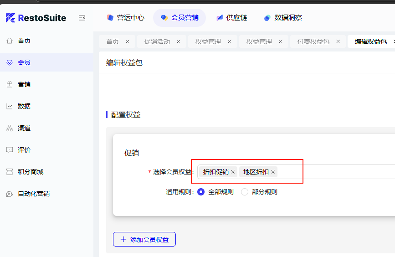The height and width of the screenshot is (257, 395).
Task: Click the plus icon in 添加会员权益
Action: click(x=123, y=239)
